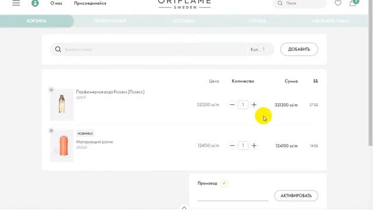Click the promo code info icon
The image size is (373, 210).
pyautogui.click(x=224, y=183)
